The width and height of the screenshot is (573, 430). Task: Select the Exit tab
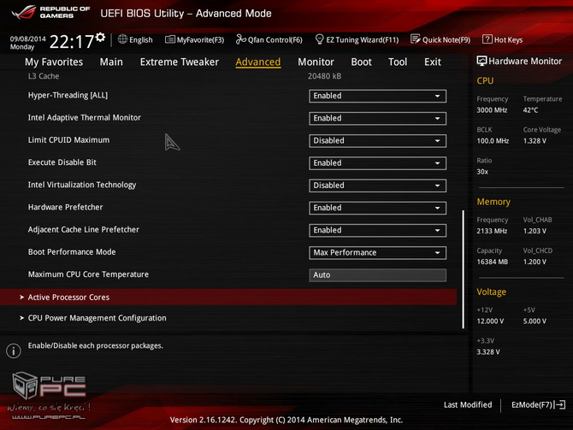coord(433,62)
